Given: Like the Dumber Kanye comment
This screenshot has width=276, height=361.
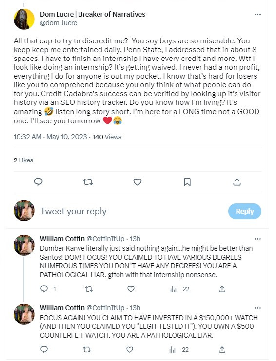Looking at the screenshot, I should [131, 289].
